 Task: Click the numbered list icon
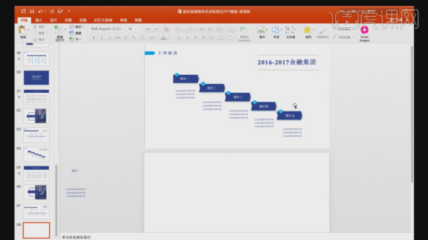click(190, 29)
